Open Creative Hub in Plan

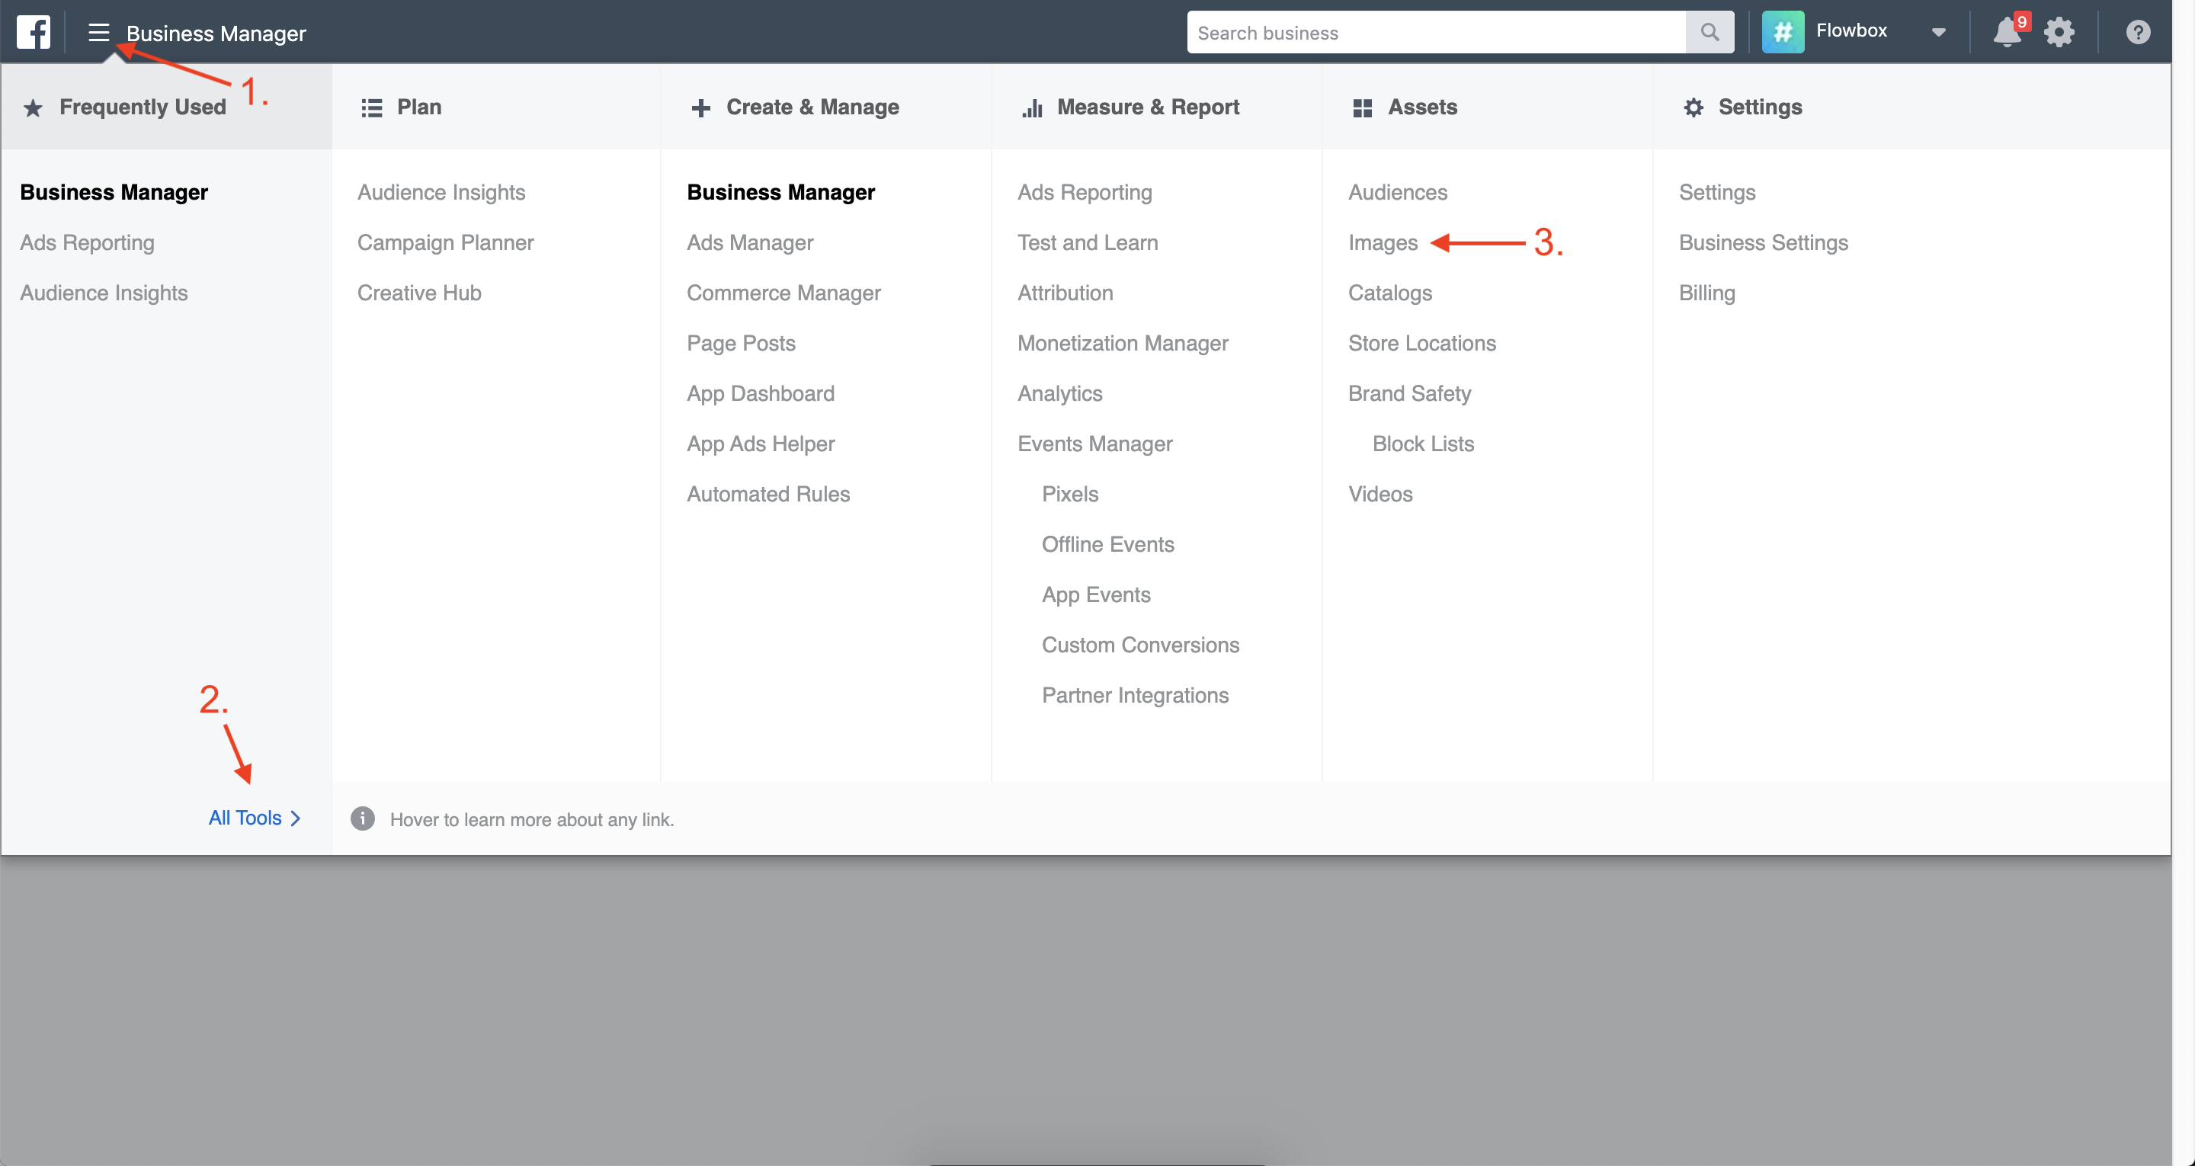pos(419,293)
